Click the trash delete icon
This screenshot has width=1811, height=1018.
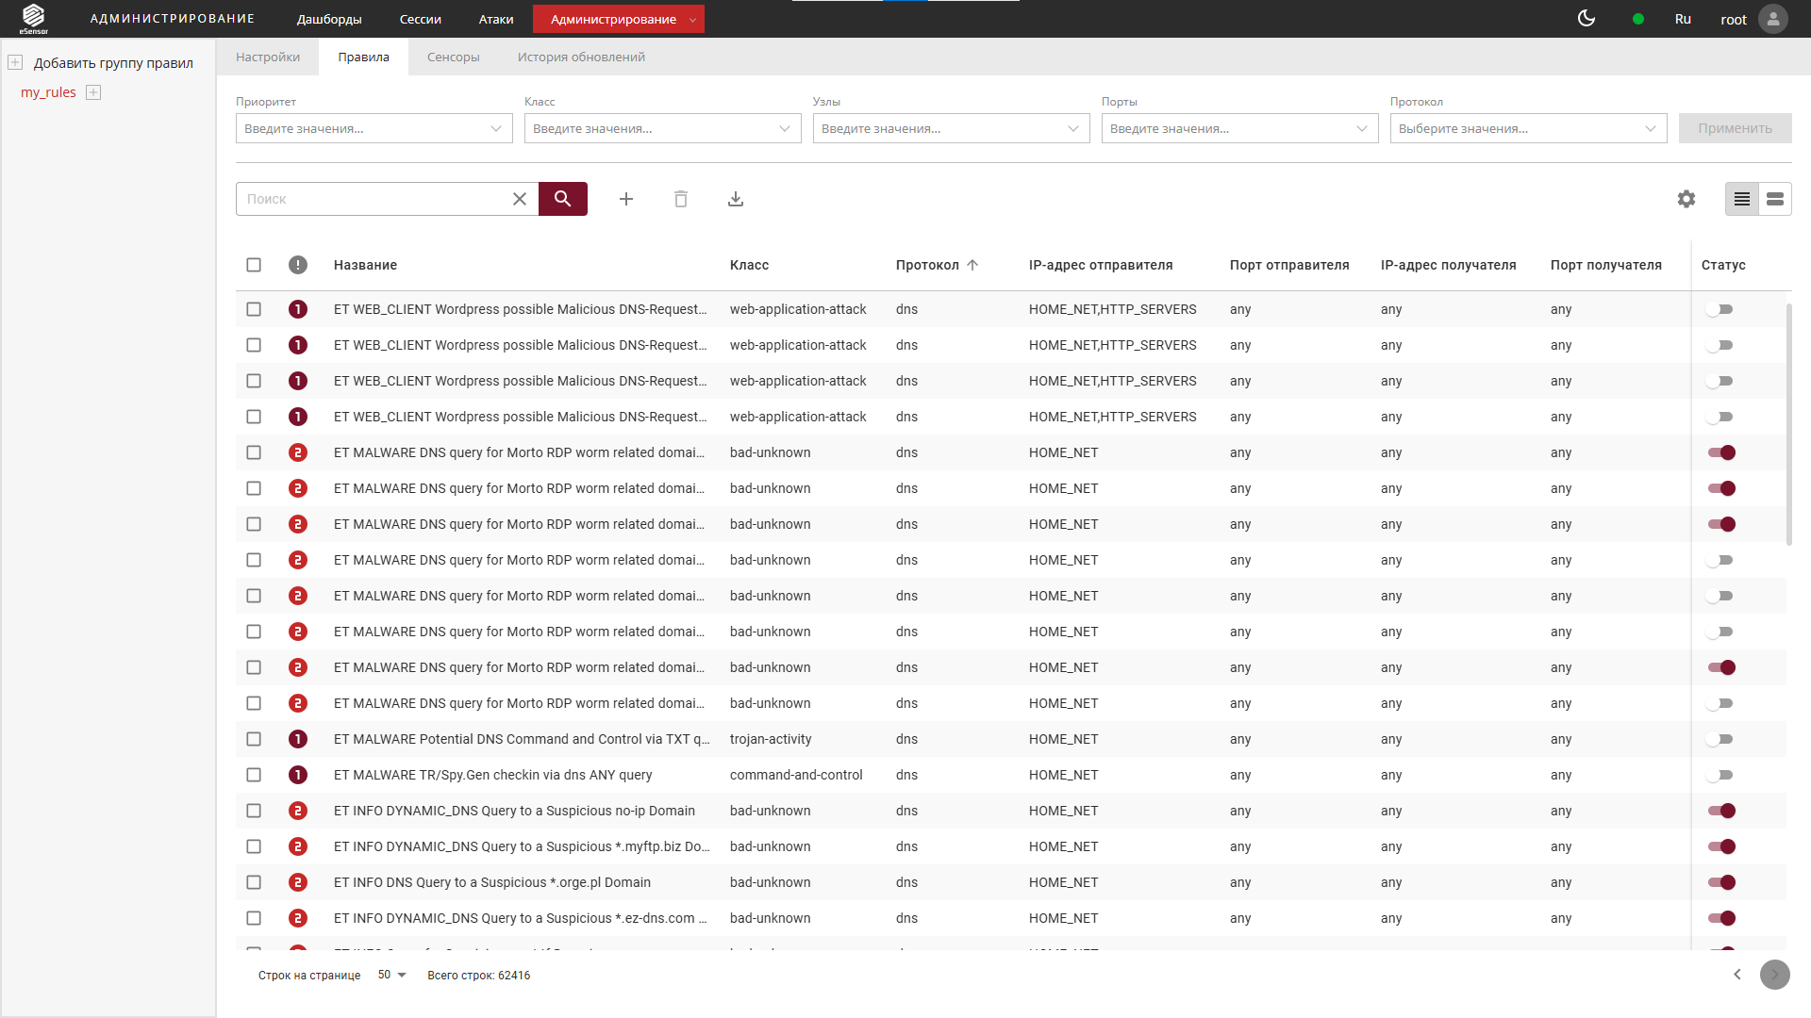681,199
